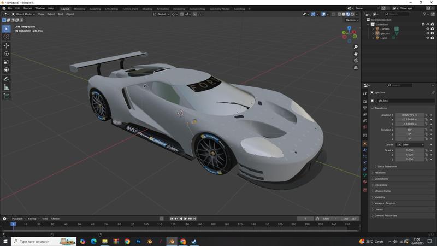Toggle camera view icon in viewport
437x246 pixels.
[x=356, y=61]
